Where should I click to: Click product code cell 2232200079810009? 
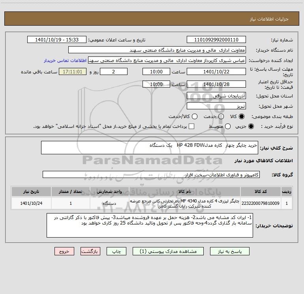coord(261,203)
